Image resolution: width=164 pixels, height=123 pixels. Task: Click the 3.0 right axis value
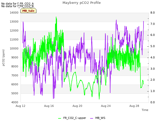(x=152, y=69)
